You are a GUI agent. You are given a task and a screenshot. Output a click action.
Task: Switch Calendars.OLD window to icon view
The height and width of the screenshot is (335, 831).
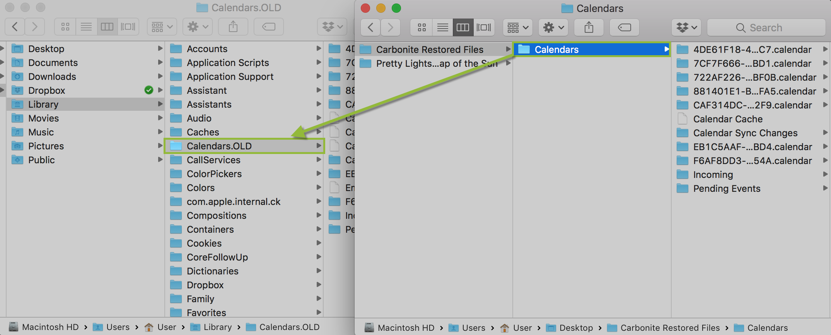65,27
